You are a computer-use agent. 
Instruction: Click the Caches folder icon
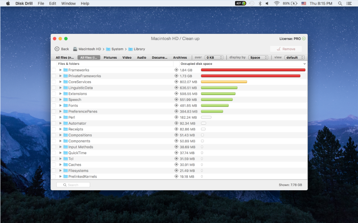pyautogui.click(x=66, y=165)
